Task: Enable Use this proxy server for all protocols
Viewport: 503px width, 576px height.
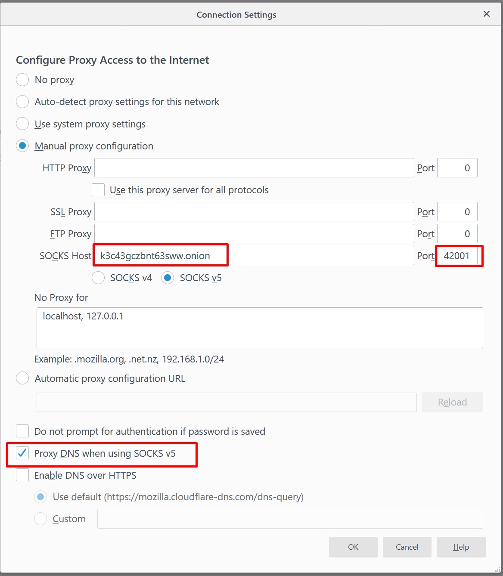Action: [98, 190]
